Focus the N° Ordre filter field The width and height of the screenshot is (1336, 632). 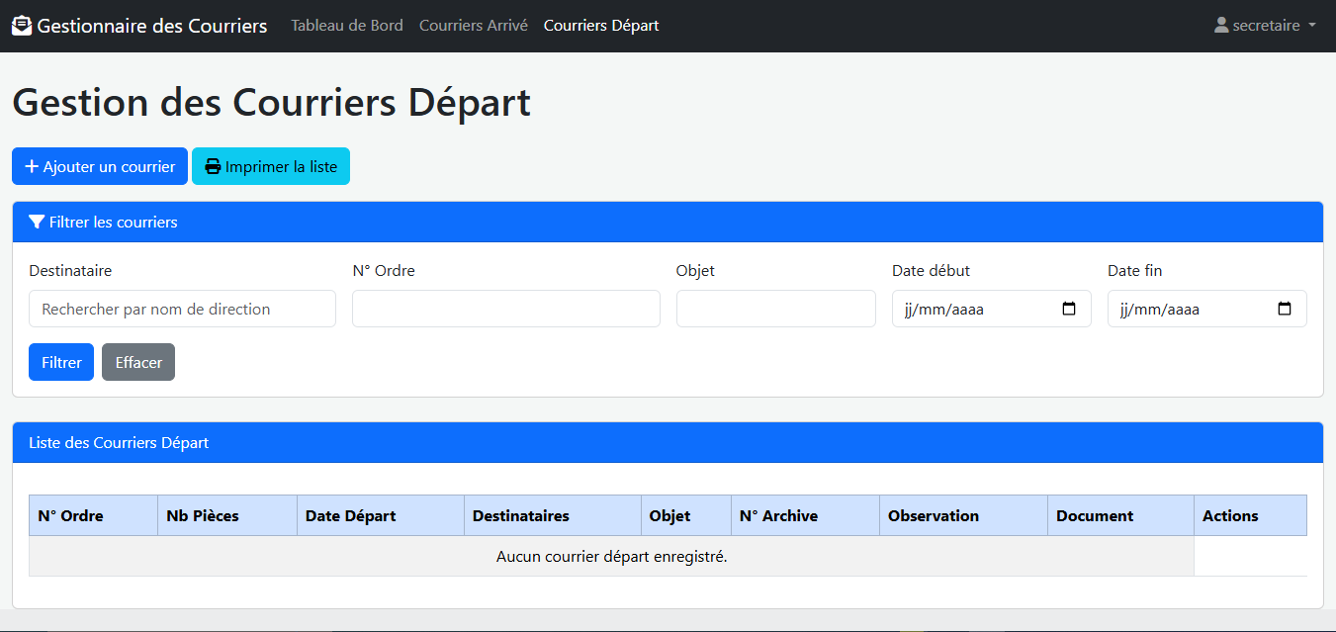506,309
